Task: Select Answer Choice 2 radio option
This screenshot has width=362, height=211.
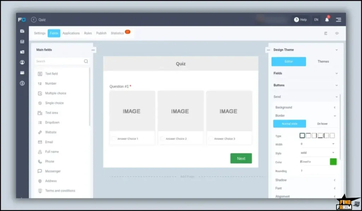Action: (162, 139)
